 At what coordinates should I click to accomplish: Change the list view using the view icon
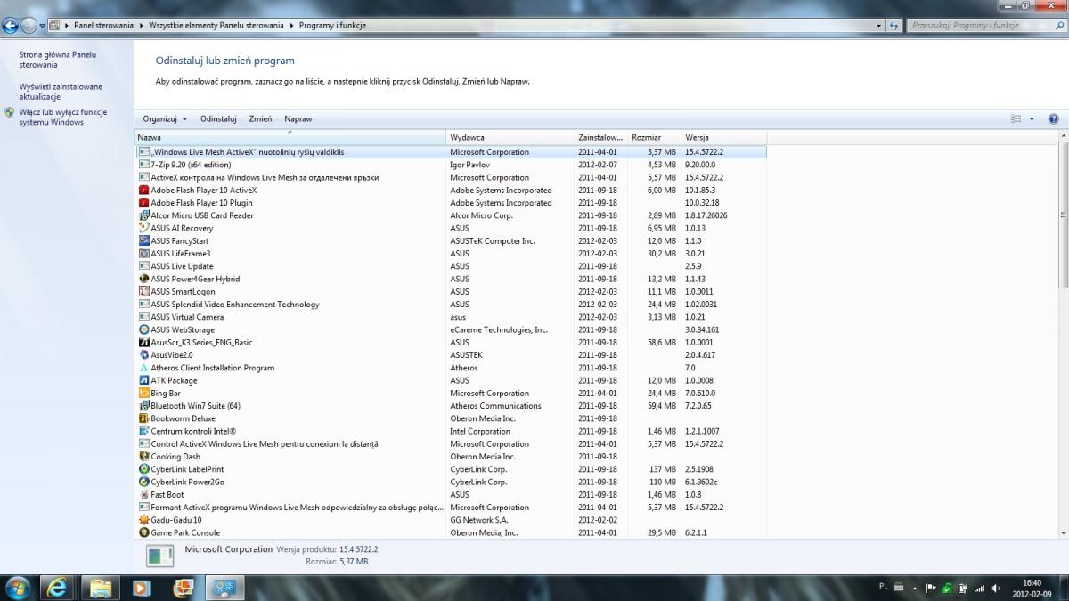pyautogui.click(x=1016, y=118)
